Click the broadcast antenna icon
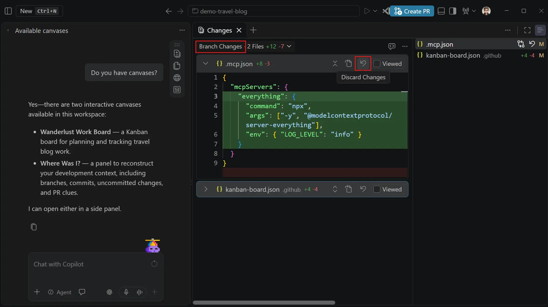The width and height of the screenshot is (548, 307). (466, 11)
